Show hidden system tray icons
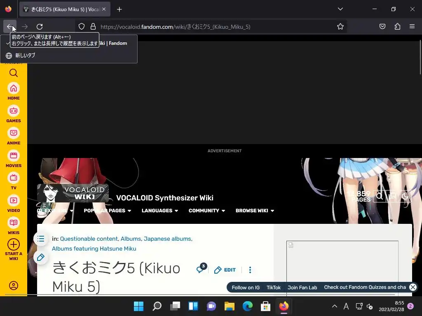Image resolution: width=422 pixels, height=316 pixels. click(335, 306)
